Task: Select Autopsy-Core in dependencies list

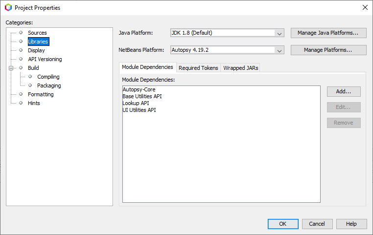Action: pyautogui.click(x=139, y=89)
